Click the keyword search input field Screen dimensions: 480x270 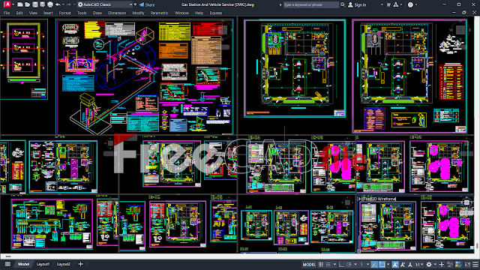tap(311, 4)
